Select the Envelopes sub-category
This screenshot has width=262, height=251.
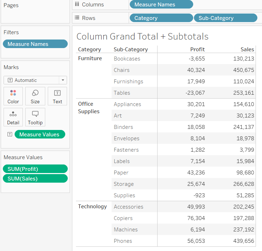tap(127, 138)
